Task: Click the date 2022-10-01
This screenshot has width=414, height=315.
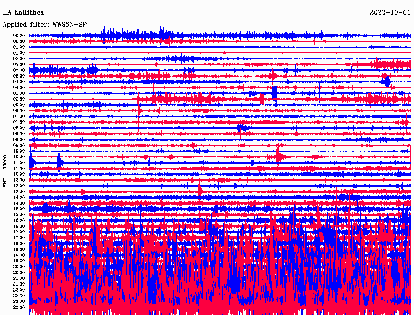Action: tap(390, 13)
